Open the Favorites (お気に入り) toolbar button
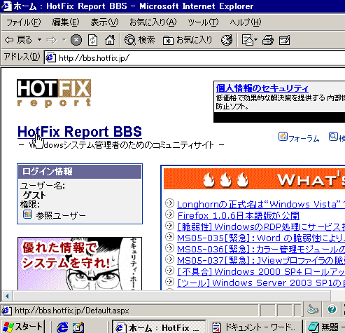 pyautogui.click(x=188, y=40)
